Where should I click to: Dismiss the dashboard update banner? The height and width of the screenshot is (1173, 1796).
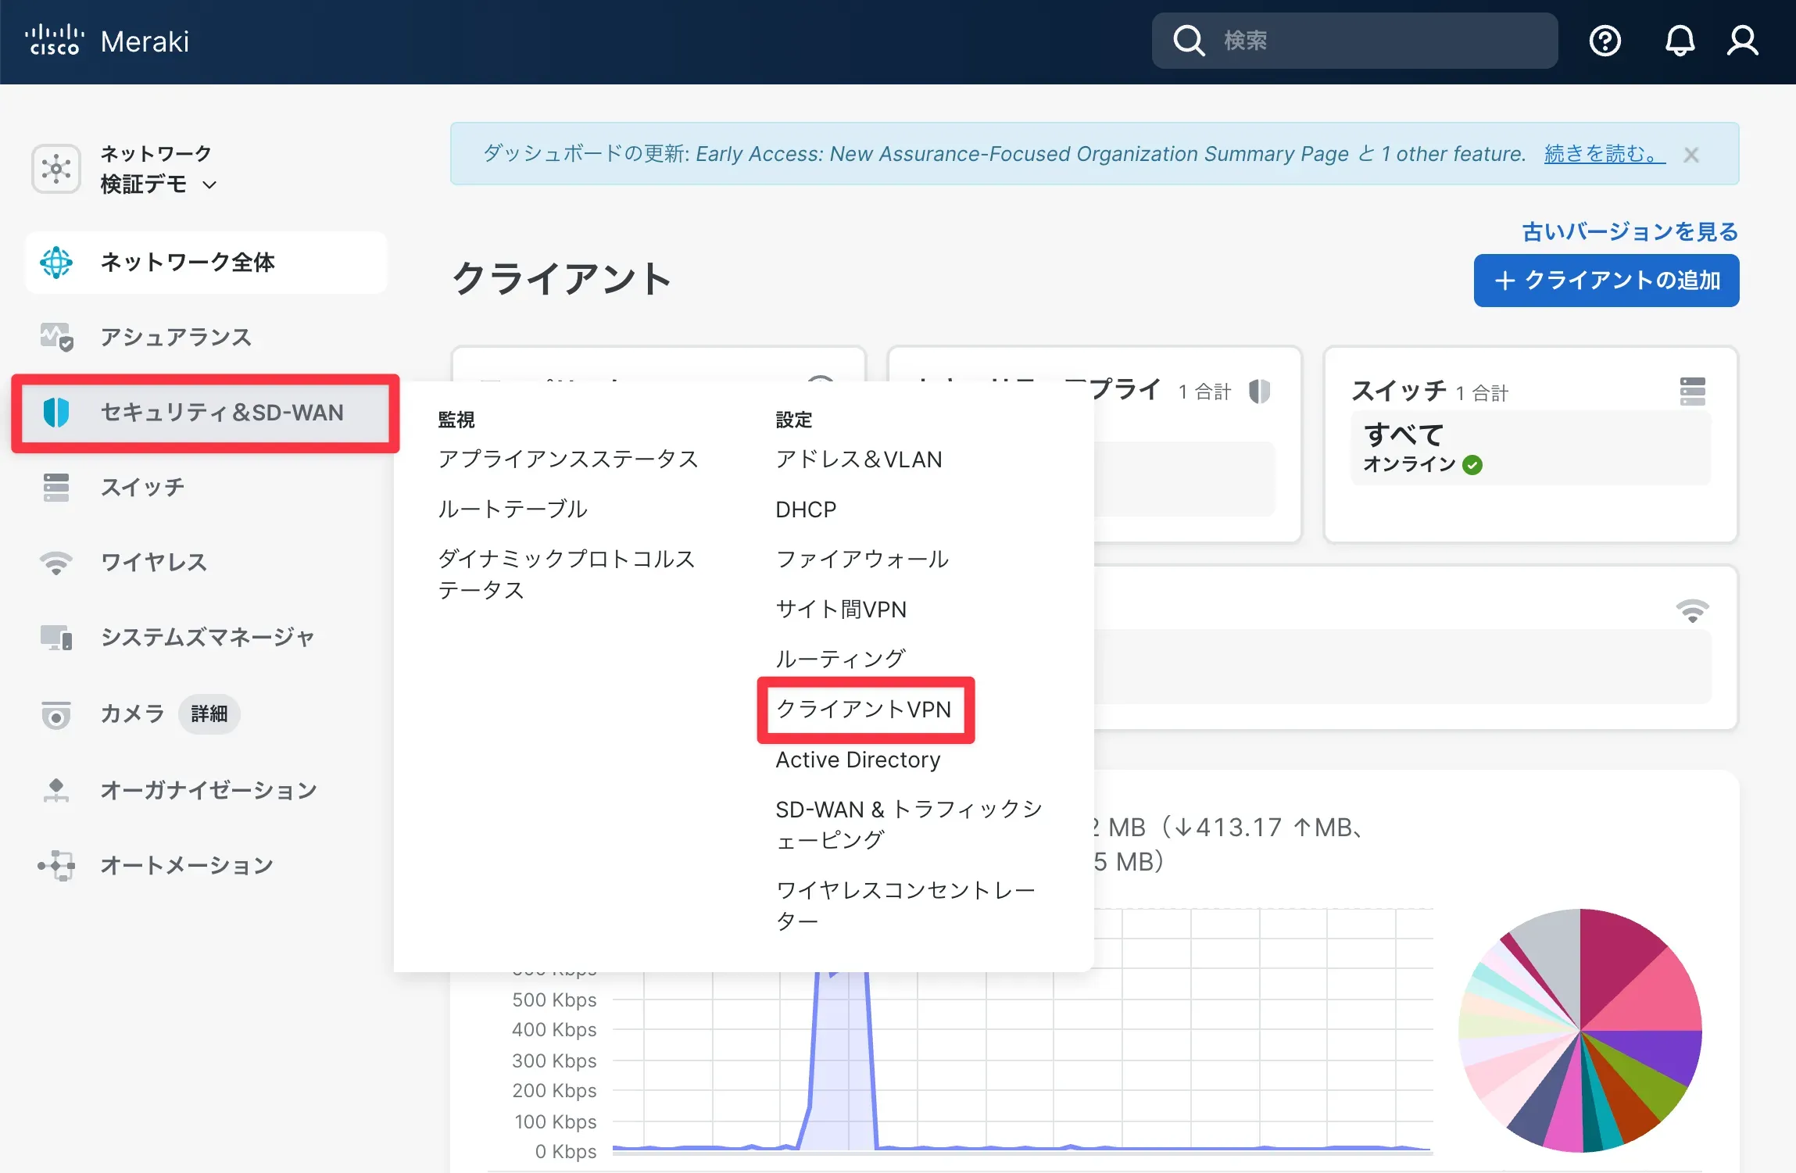(x=1691, y=155)
